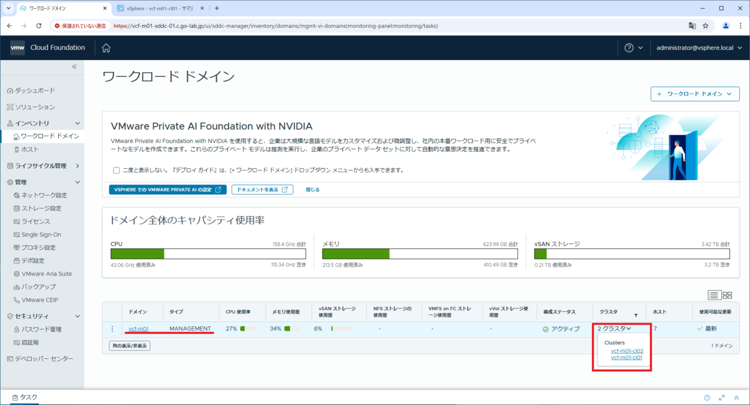Open VMware Aria Suite page

coord(42,274)
